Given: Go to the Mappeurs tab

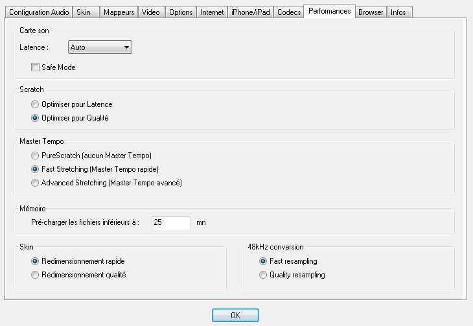Looking at the screenshot, I should [119, 12].
